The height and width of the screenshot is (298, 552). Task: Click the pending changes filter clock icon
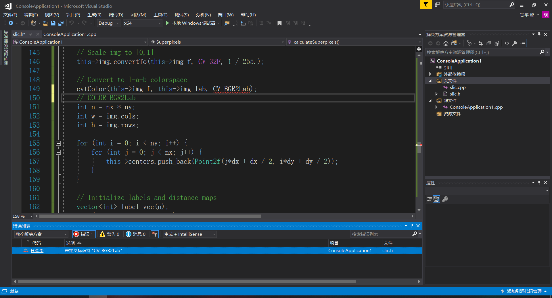[x=469, y=43]
